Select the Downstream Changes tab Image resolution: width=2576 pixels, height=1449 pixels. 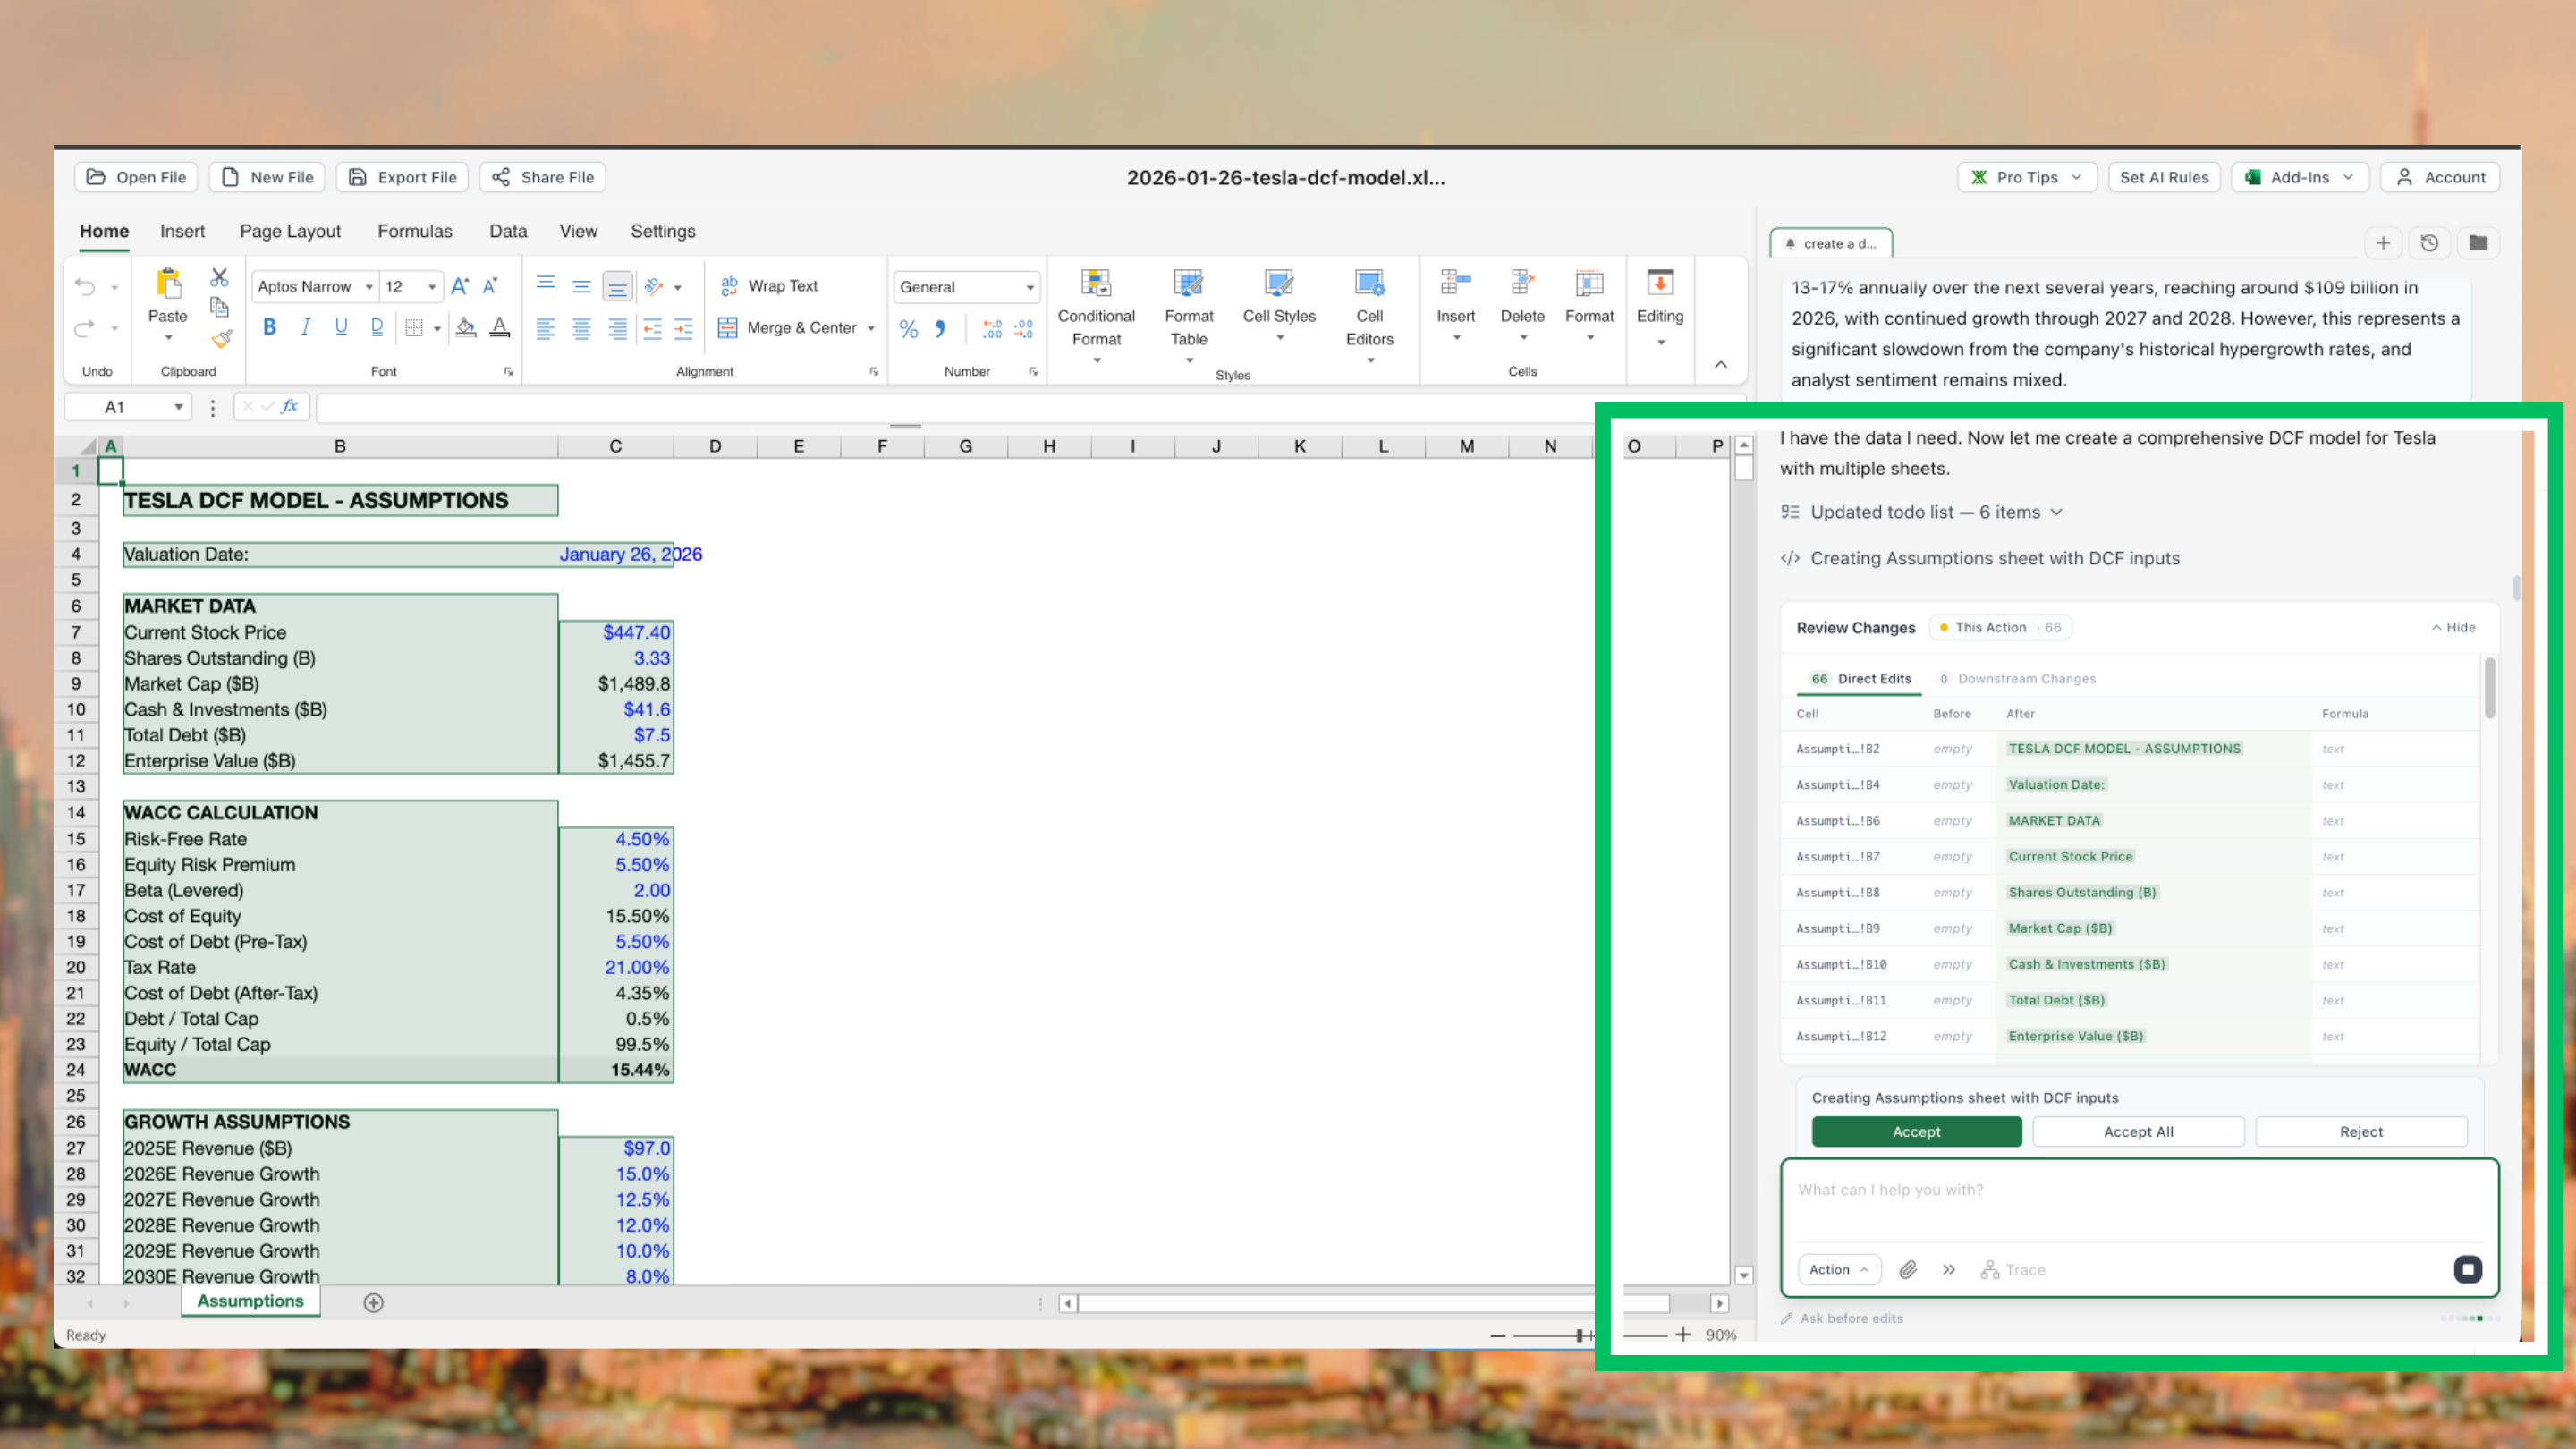coord(2017,679)
